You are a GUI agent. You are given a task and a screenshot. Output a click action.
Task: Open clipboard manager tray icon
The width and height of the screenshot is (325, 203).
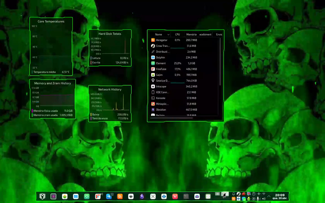click(254, 194)
